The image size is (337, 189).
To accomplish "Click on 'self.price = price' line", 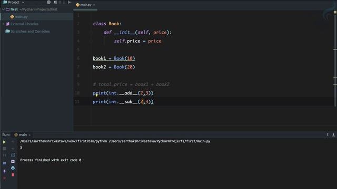I will pyautogui.click(x=137, y=41).
